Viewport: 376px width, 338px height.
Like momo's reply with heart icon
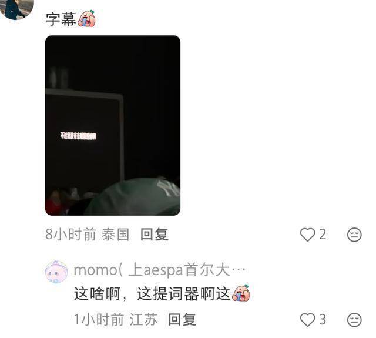coord(307,320)
